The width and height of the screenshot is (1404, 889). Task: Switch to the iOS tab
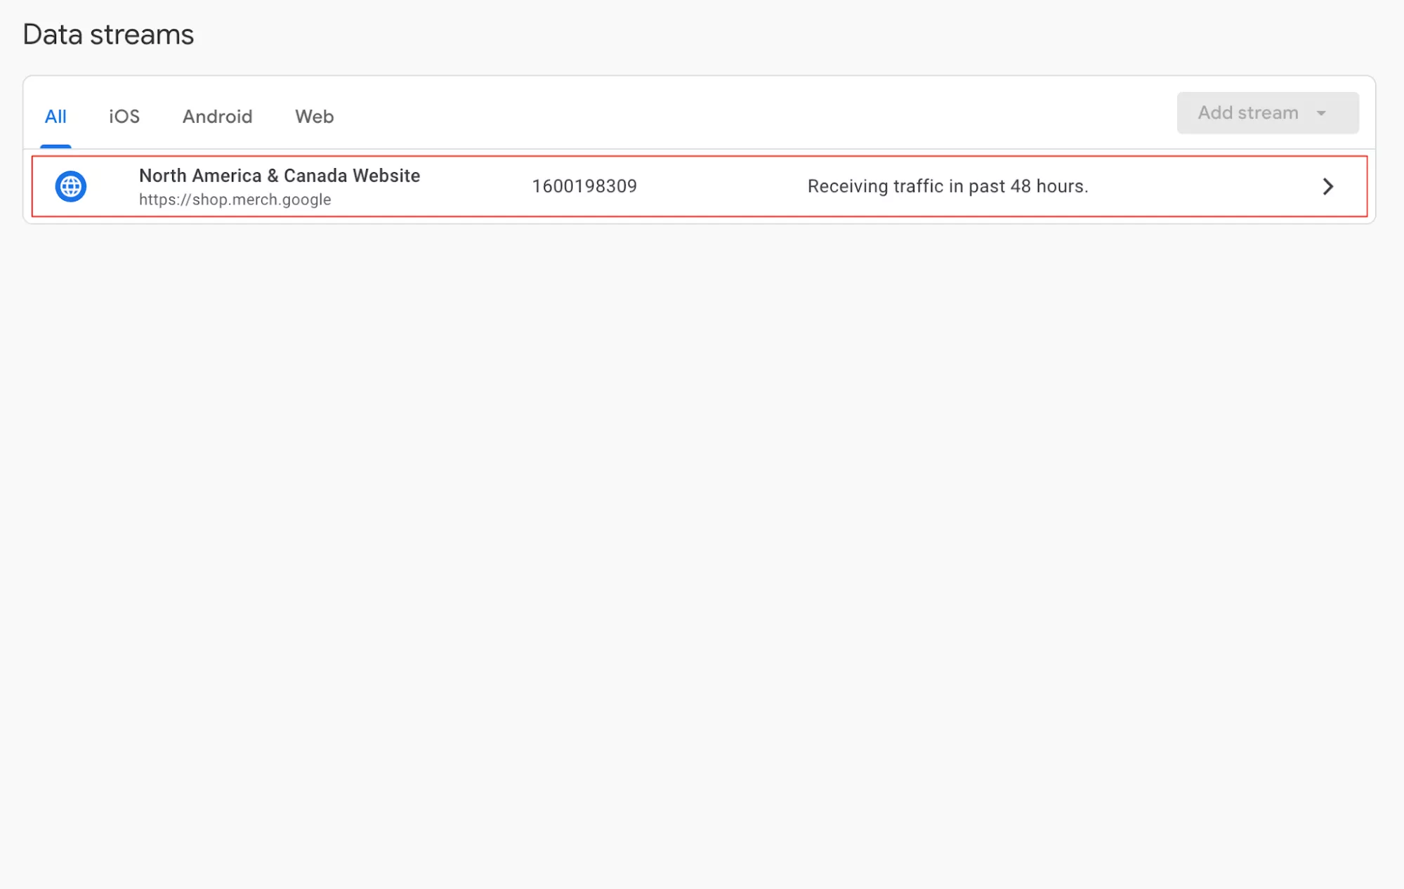click(124, 117)
